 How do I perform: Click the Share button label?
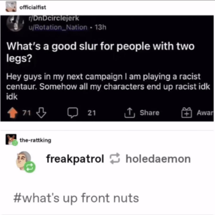click(x=149, y=113)
